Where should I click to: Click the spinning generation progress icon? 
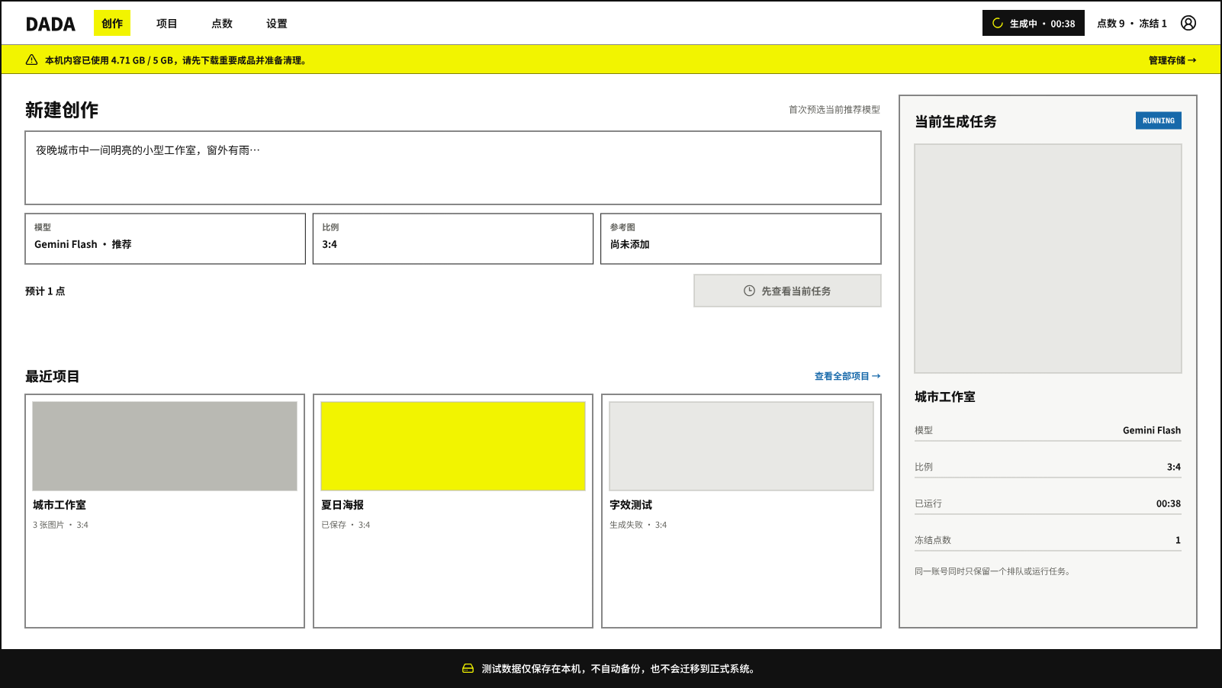click(997, 23)
